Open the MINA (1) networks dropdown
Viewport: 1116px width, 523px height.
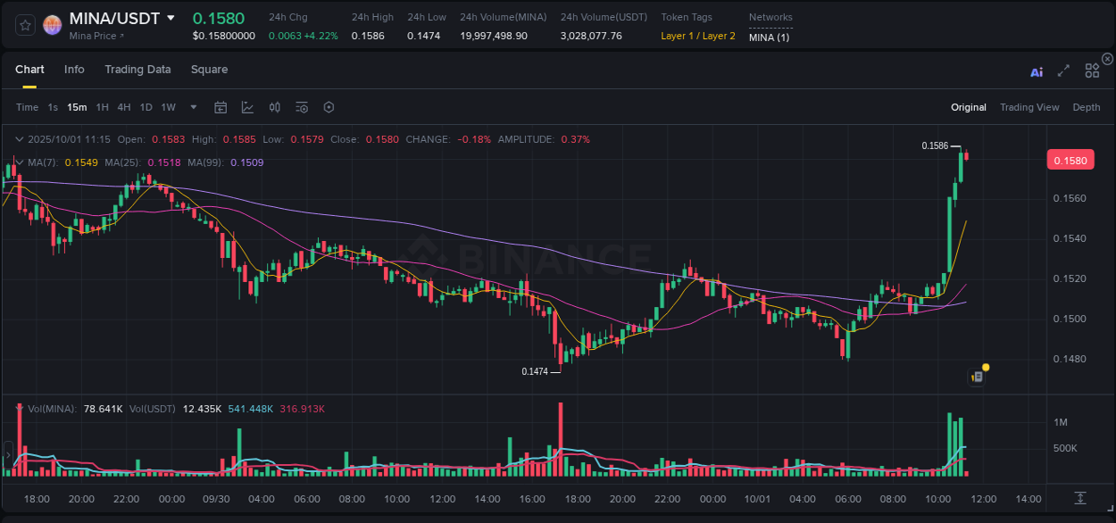click(x=770, y=37)
